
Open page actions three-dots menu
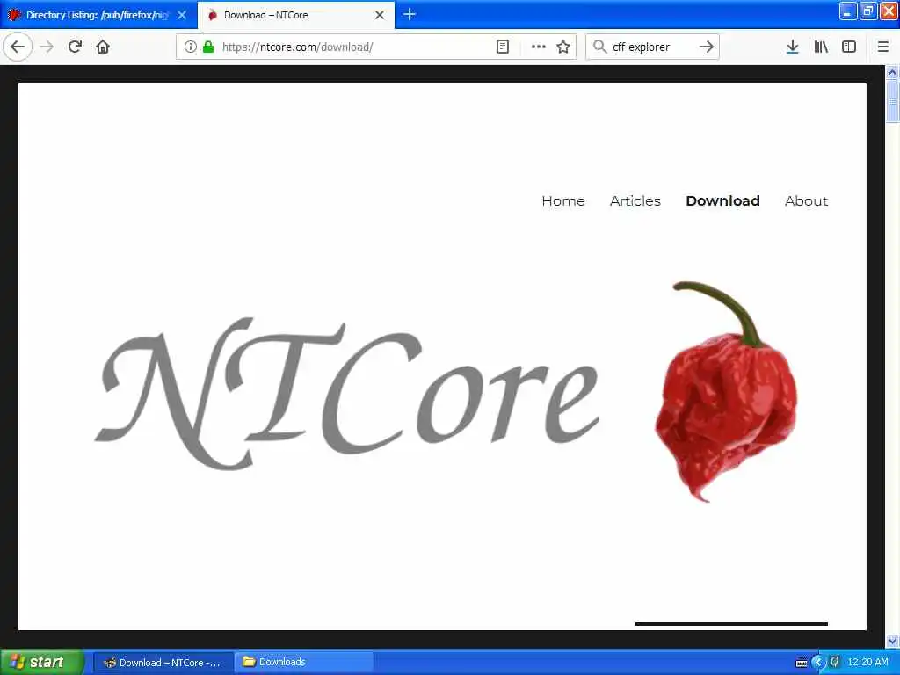(x=539, y=47)
